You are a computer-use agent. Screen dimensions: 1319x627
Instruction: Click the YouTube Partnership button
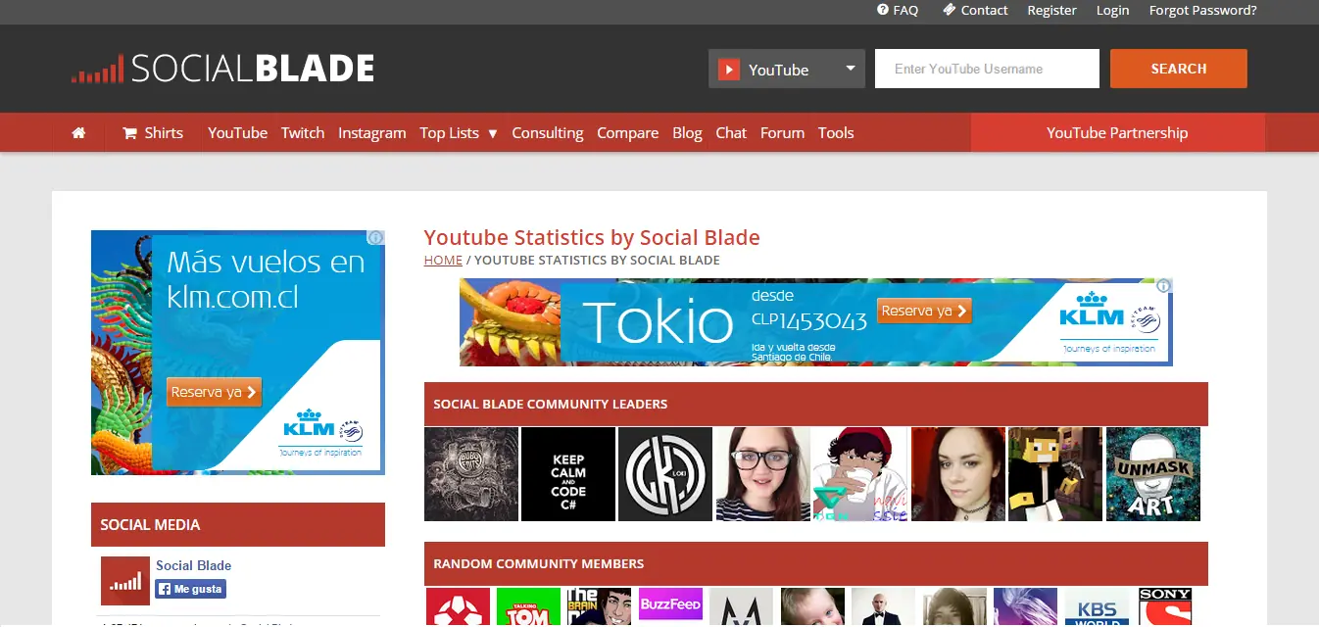[x=1117, y=133]
